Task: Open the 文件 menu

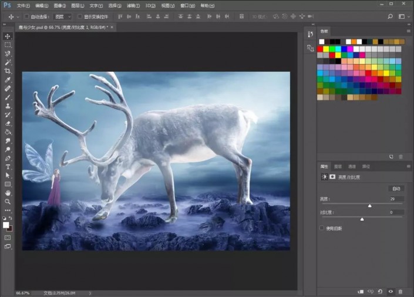Action: pyautogui.click(x=23, y=5)
